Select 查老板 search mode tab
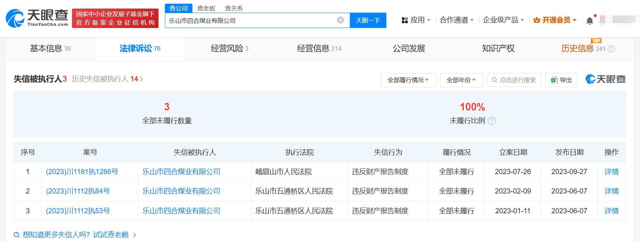640x242 pixels. click(x=206, y=8)
